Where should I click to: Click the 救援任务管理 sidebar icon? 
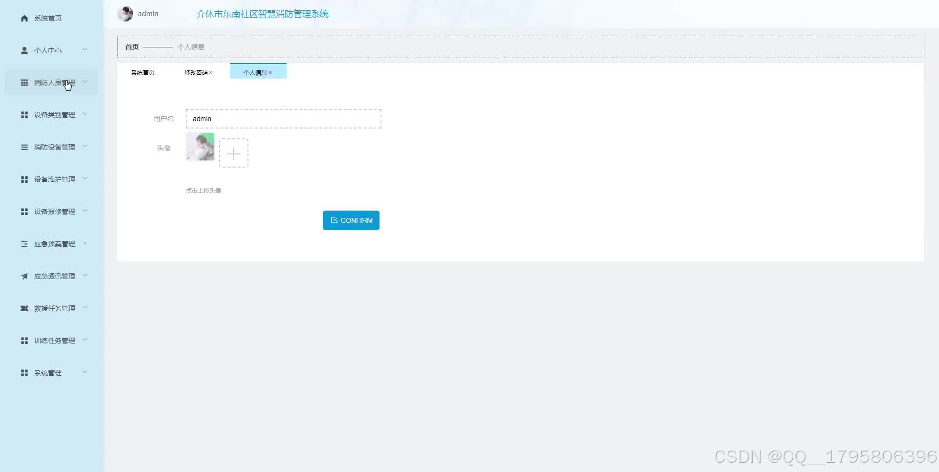point(24,308)
